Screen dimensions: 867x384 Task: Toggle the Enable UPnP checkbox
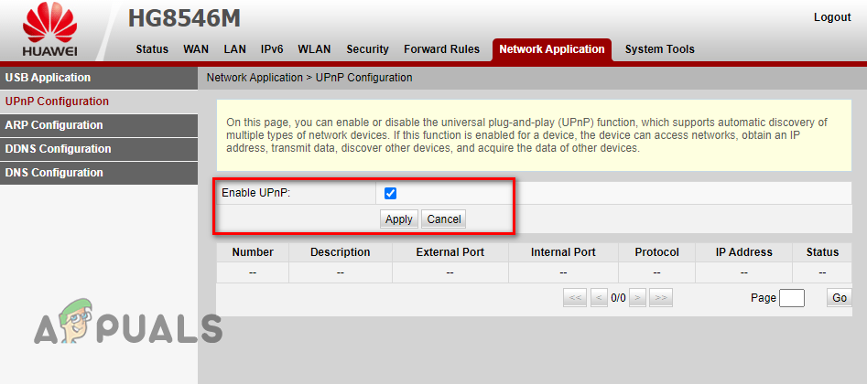point(390,194)
